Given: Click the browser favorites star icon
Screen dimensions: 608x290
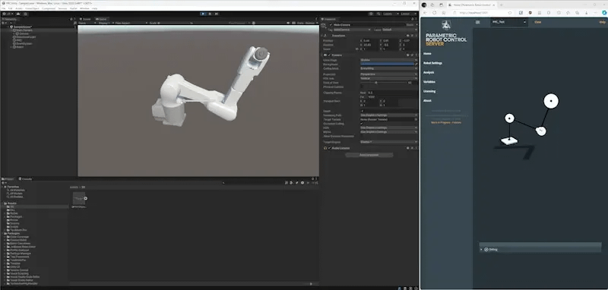Looking at the screenshot, I should pyautogui.click(x=509, y=13).
